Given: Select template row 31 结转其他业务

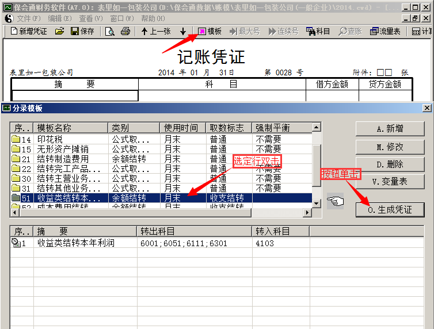Looking at the screenshot, I should [x=161, y=188].
